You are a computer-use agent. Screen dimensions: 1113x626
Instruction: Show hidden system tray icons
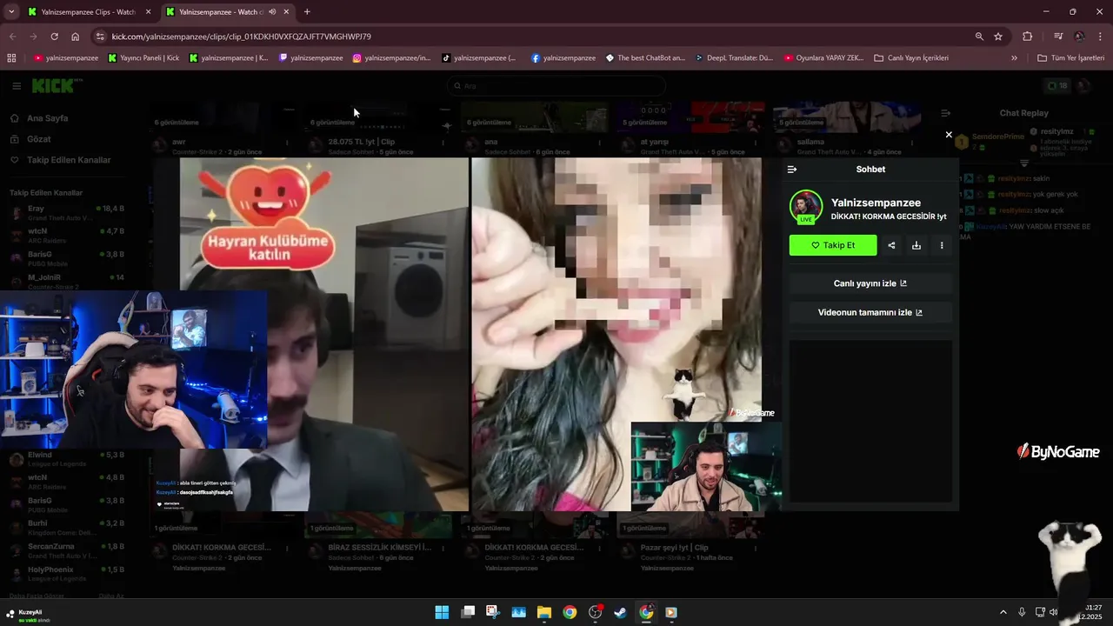click(1003, 612)
